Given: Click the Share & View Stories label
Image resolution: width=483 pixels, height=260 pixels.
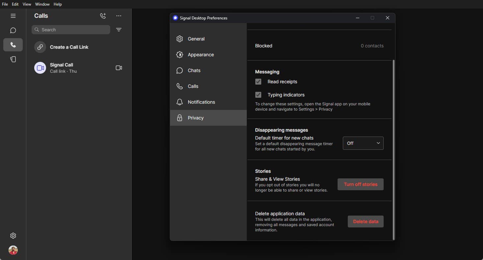Looking at the screenshot, I should point(277,179).
